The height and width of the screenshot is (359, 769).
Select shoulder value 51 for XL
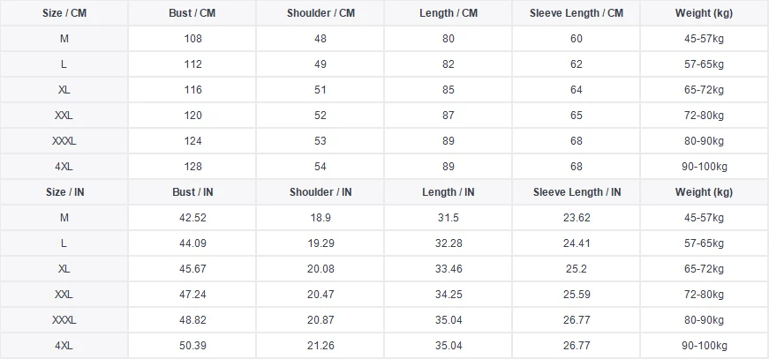pos(320,90)
